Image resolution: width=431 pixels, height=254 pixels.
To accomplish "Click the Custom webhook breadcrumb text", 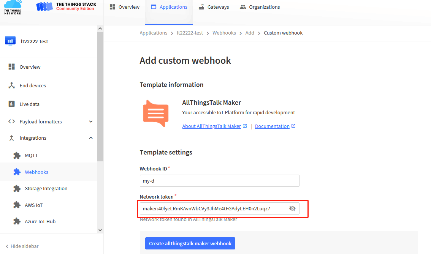I will pyautogui.click(x=283, y=33).
